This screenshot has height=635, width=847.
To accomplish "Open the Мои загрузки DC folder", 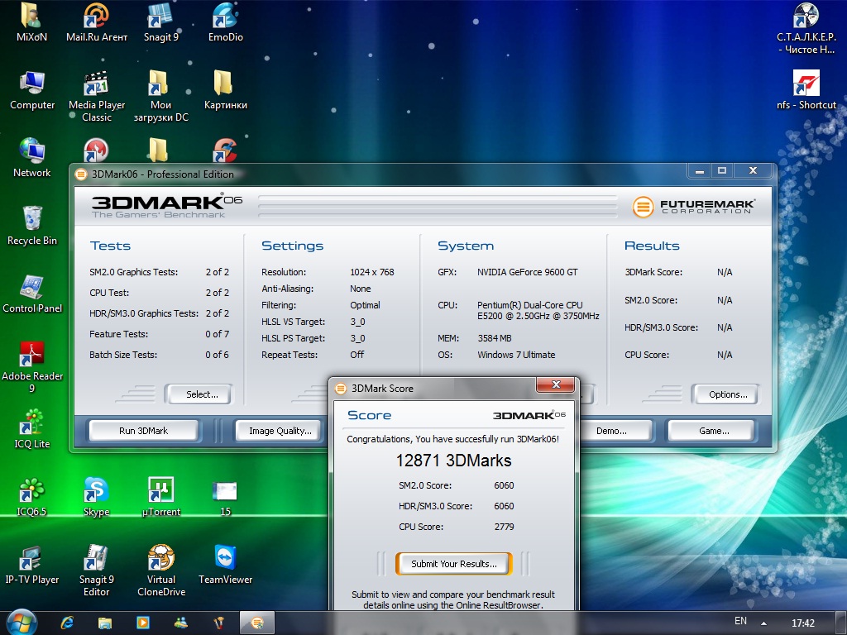I will 161,96.
